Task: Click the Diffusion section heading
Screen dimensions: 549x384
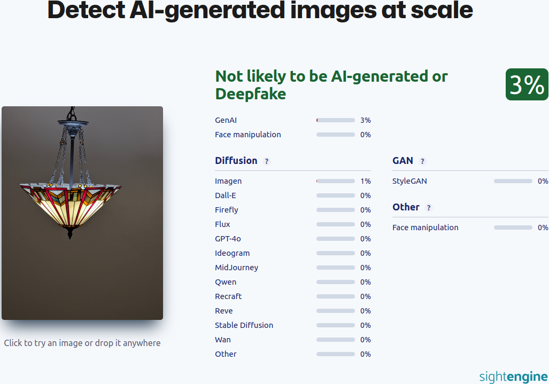Action: 236,161
